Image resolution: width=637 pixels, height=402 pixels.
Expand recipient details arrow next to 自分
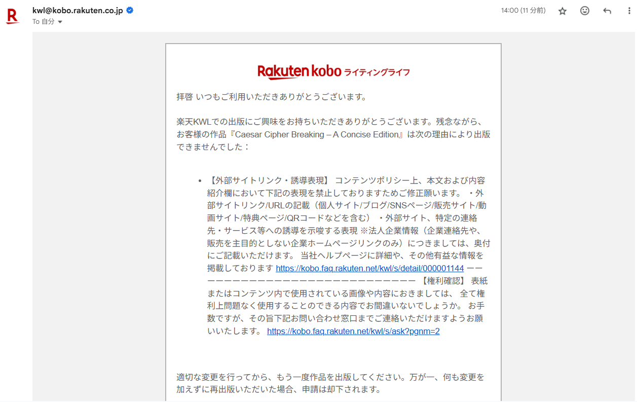(x=60, y=22)
